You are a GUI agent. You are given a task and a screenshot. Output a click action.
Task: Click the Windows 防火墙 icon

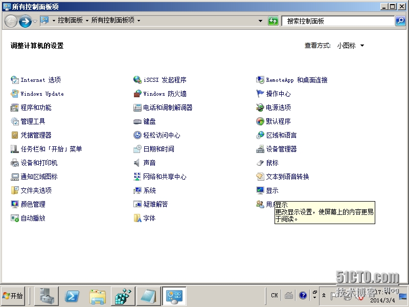138,94
